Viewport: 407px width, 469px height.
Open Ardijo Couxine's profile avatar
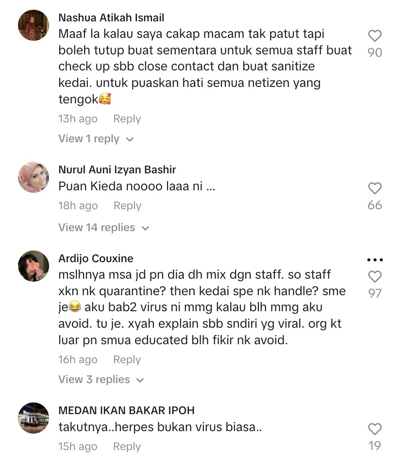tap(34, 266)
